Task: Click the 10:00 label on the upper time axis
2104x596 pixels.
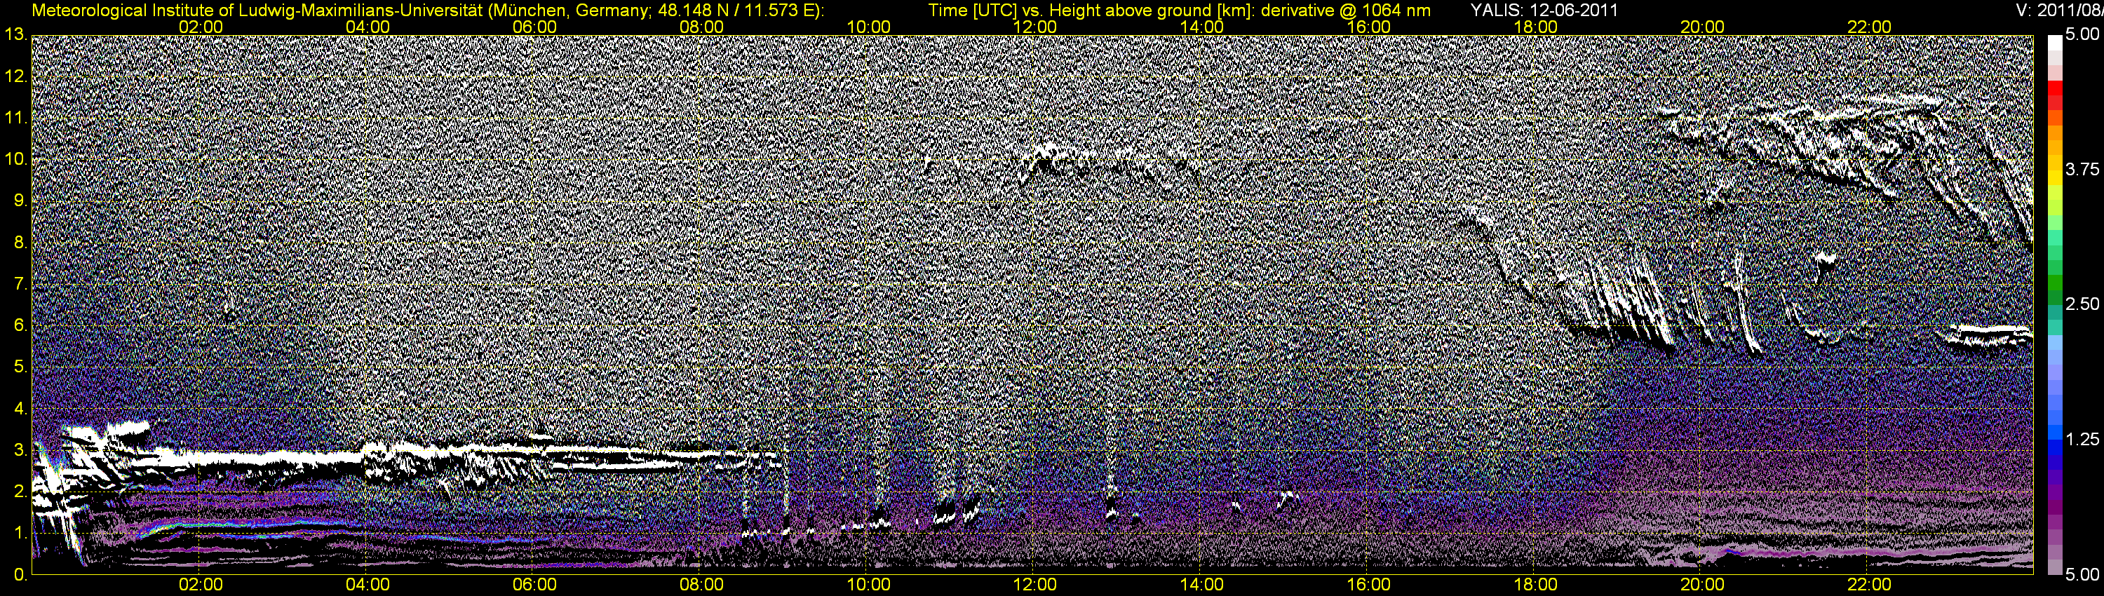Action: tap(868, 27)
